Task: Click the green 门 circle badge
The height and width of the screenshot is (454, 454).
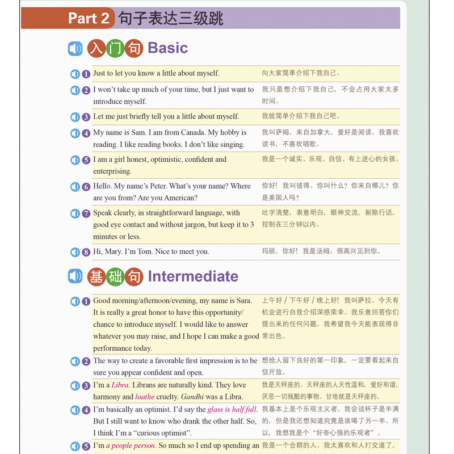Action: (x=115, y=48)
